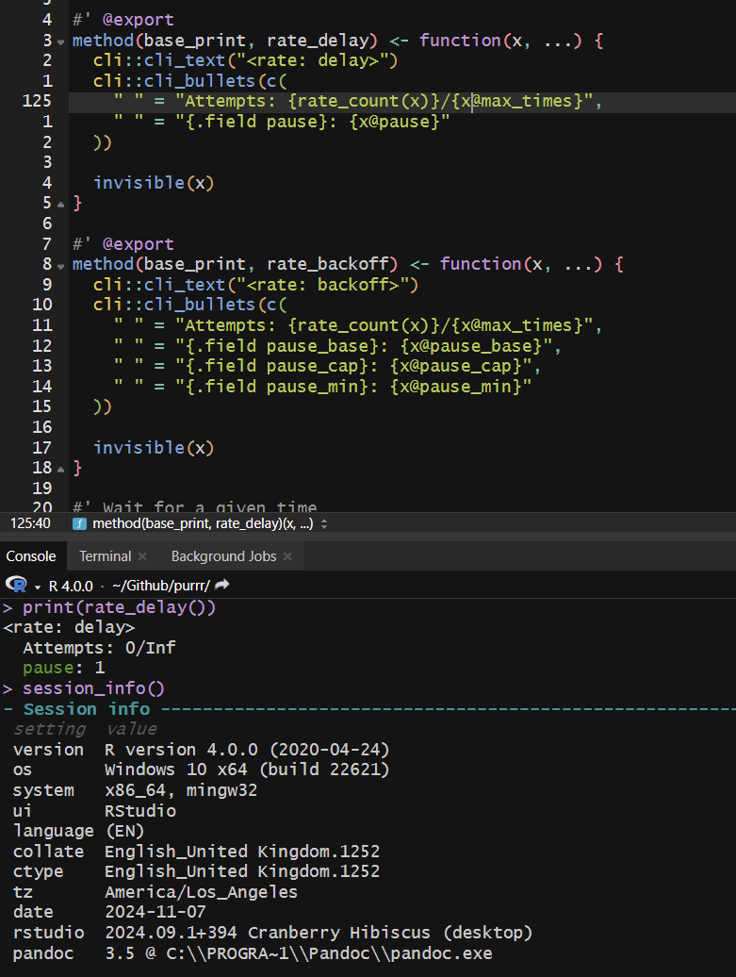The image size is (736, 977).
Task: Switch to the Background Jobs tab
Action: (223, 556)
